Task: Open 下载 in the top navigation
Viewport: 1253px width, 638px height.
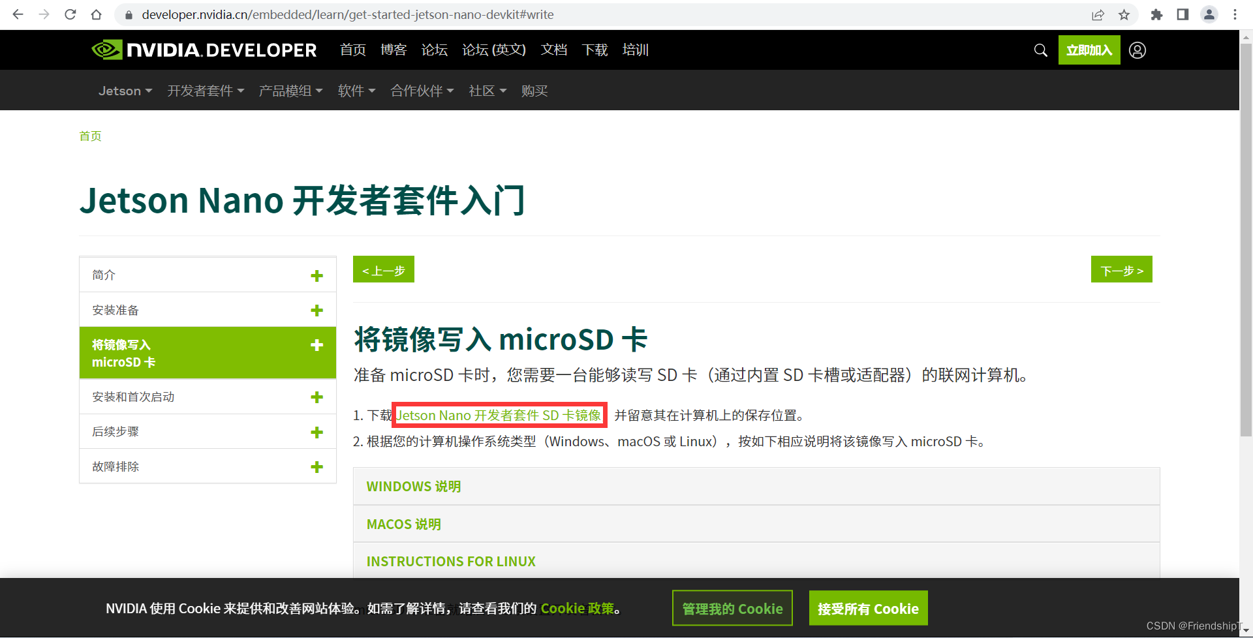Action: [x=595, y=50]
